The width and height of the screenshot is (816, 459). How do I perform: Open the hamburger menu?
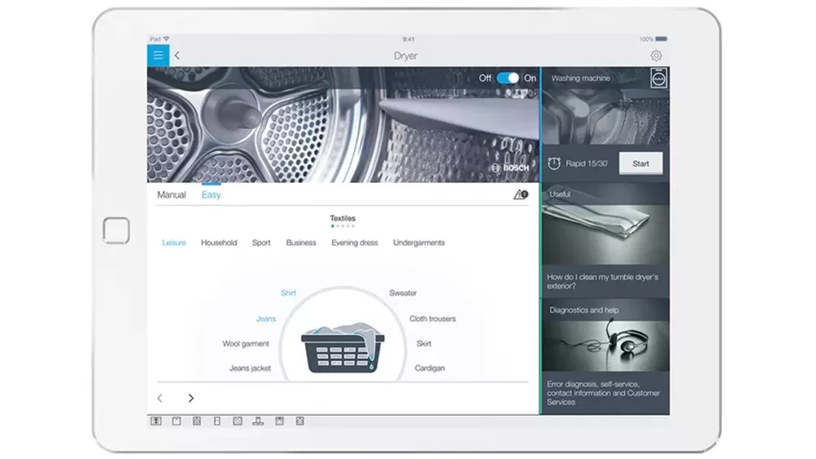click(x=158, y=56)
